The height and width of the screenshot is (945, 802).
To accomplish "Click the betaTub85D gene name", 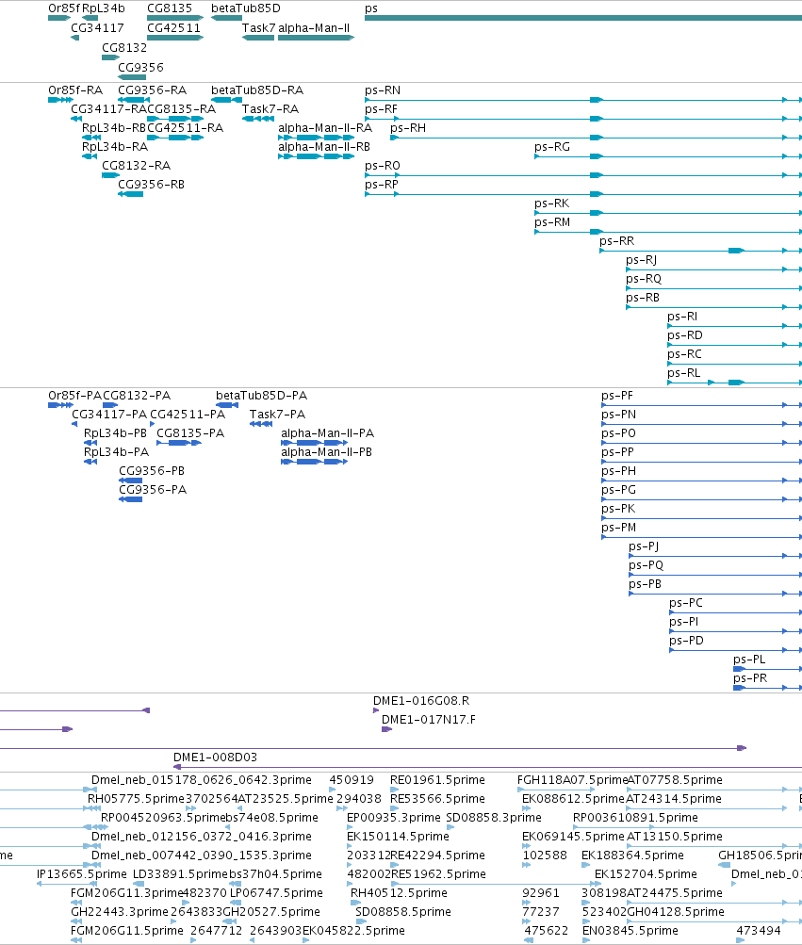I will pyautogui.click(x=245, y=8).
